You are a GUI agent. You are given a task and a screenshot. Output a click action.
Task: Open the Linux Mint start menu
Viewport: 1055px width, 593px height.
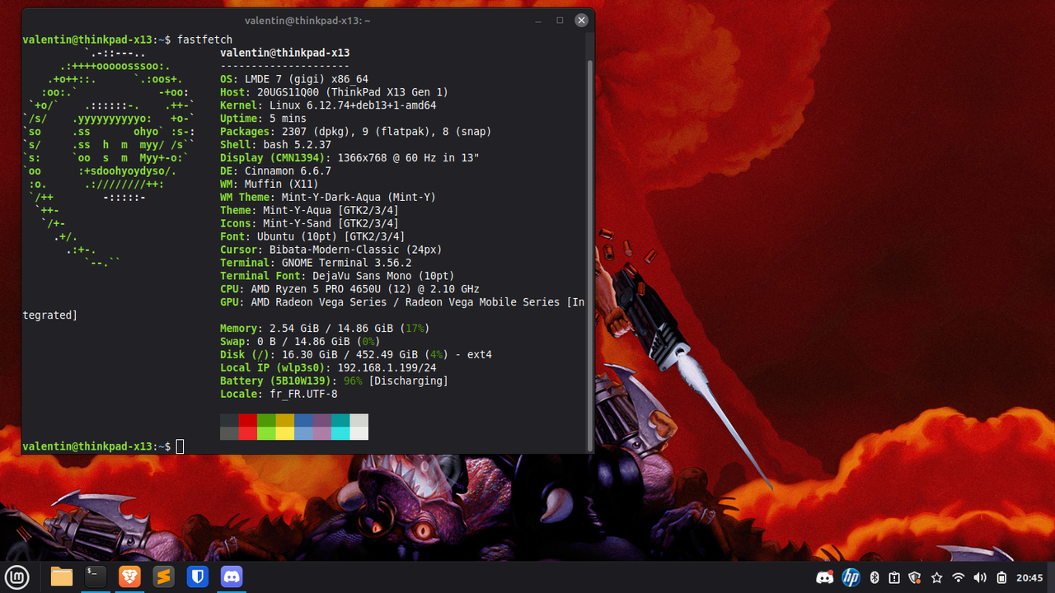coord(17,577)
